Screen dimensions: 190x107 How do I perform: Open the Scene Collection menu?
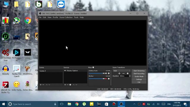click(66, 17)
